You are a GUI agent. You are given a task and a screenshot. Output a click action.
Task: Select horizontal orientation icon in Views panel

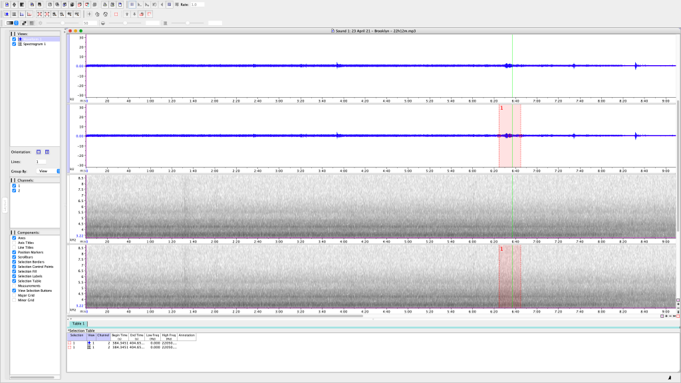click(x=39, y=152)
